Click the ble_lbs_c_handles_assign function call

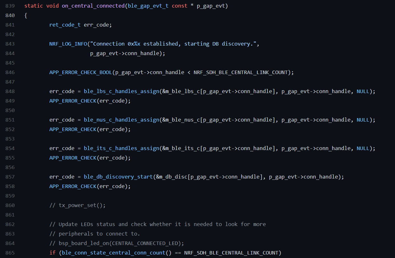(121, 91)
